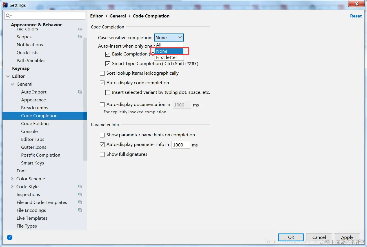
Task: Click the parameter info delay field showing 1000
Action: coord(181,145)
